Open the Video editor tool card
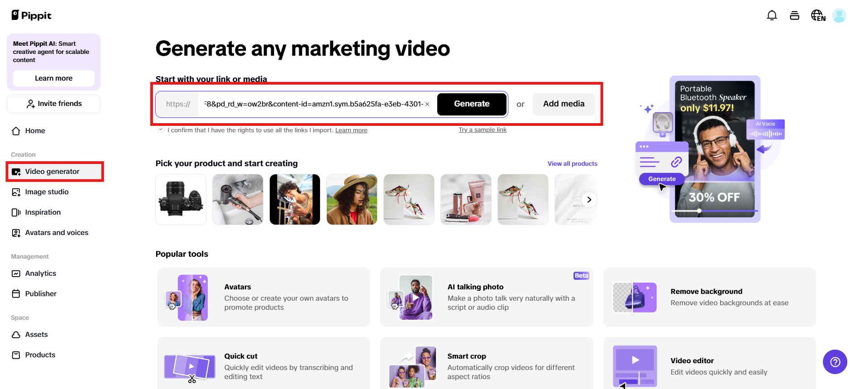The width and height of the screenshot is (860, 389). (x=709, y=364)
